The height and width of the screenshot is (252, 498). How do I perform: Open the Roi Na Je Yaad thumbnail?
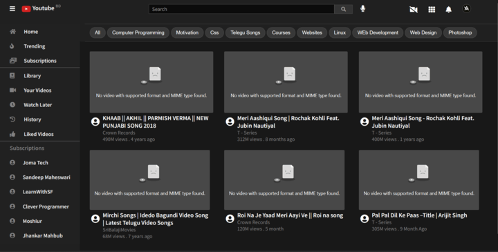[284, 180]
